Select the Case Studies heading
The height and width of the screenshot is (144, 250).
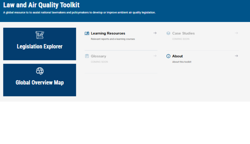click(x=183, y=33)
